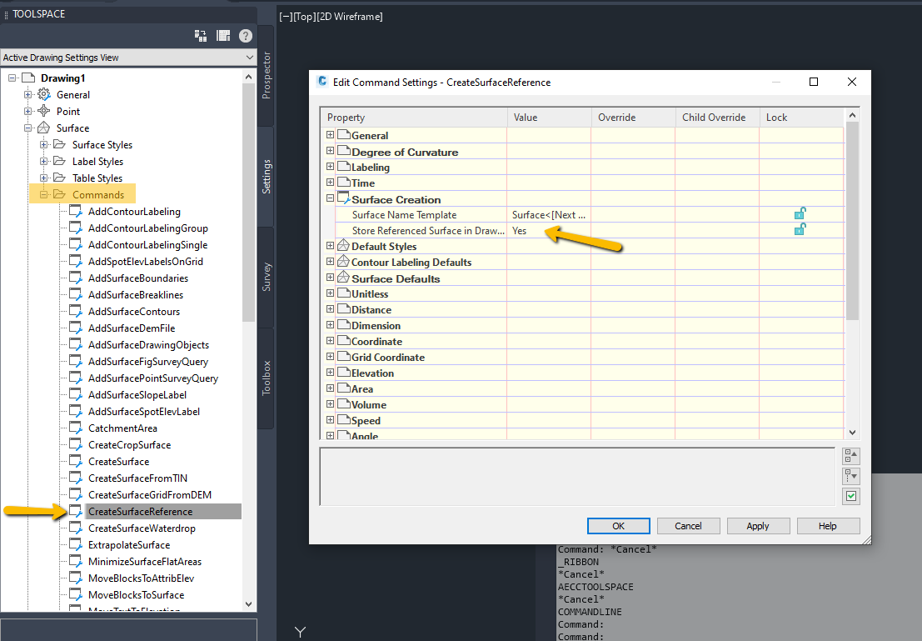Image resolution: width=922 pixels, height=641 pixels.
Task: Click the ExtrapolateSurface command icon
Action: (x=76, y=545)
